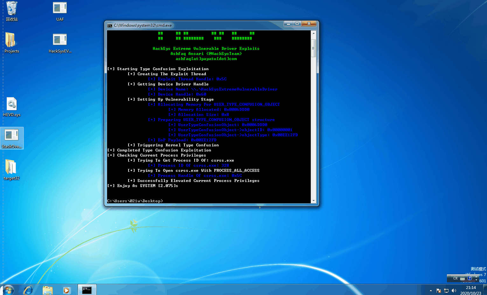Select the Projects folder on the desktop
This screenshot has height=295, width=487.
(x=12, y=43)
